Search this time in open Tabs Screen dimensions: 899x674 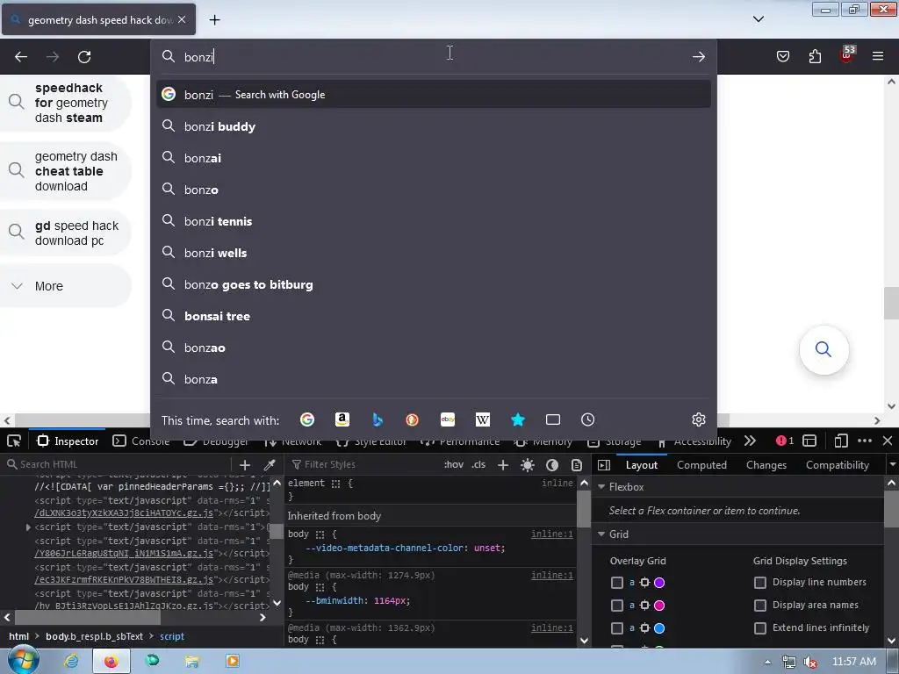pos(553,419)
